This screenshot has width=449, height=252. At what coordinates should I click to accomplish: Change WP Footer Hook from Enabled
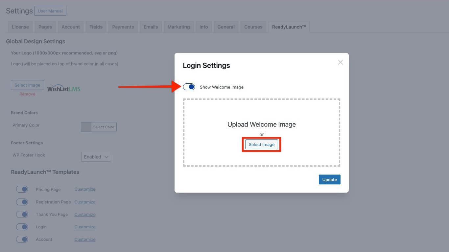click(96, 157)
